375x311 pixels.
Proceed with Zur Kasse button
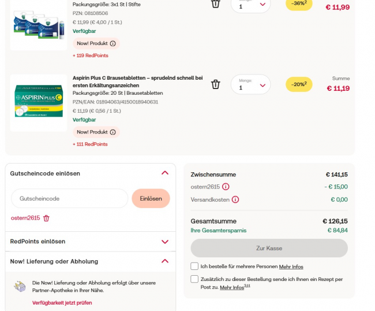(269, 248)
